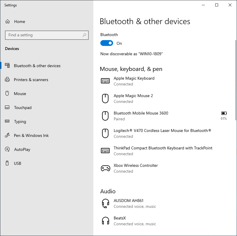237x236 pixels.
Task: Click Connected voice, music under AUSDOM AH861
Action: pos(135,206)
